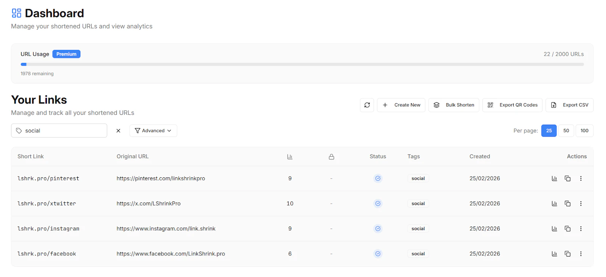The width and height of the screenshot is (606, 277).
Task: Focus the social tag filter input
Action: pyautogui.click(x=59, y=131)
